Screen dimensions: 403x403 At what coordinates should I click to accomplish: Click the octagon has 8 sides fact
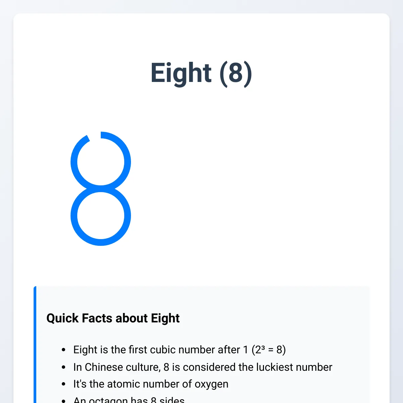pyautogui.click(x=129, y=400)
